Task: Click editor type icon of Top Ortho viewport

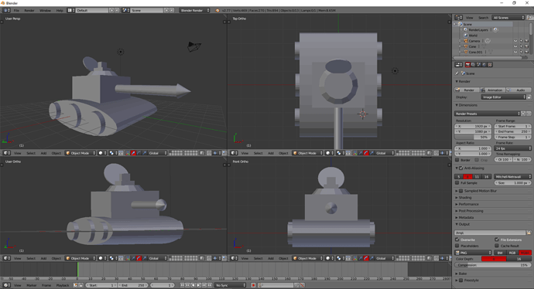Action: (x=234, y=153)
